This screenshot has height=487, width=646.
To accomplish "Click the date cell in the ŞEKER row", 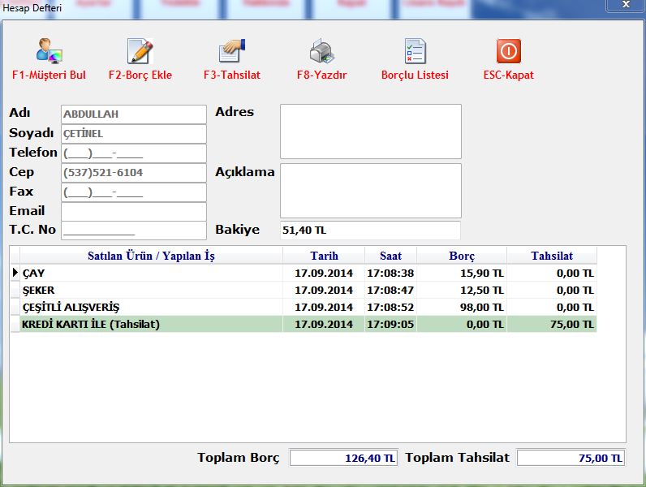I will click(324, 291).
